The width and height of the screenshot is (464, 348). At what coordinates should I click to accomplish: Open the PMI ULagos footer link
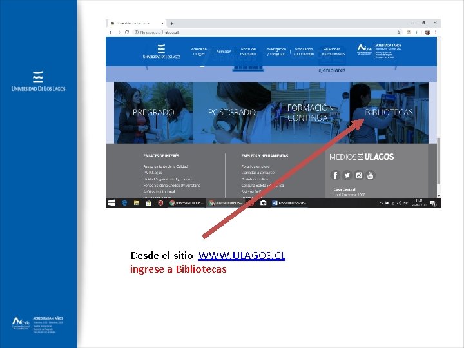(152, 173)
